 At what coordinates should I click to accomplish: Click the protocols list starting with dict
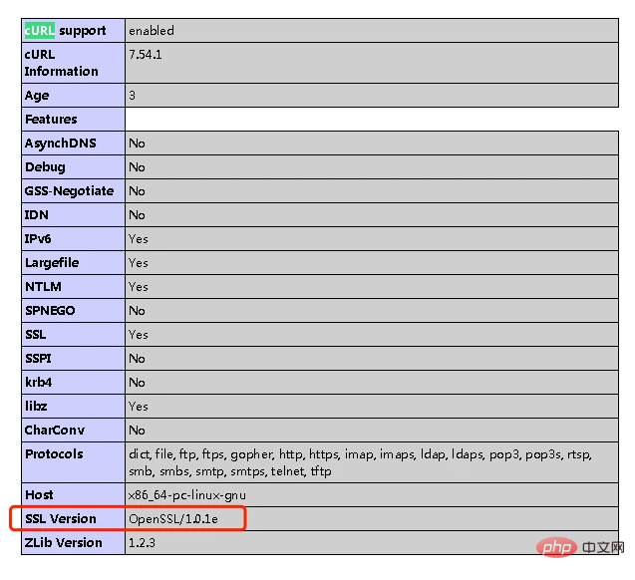359,462
